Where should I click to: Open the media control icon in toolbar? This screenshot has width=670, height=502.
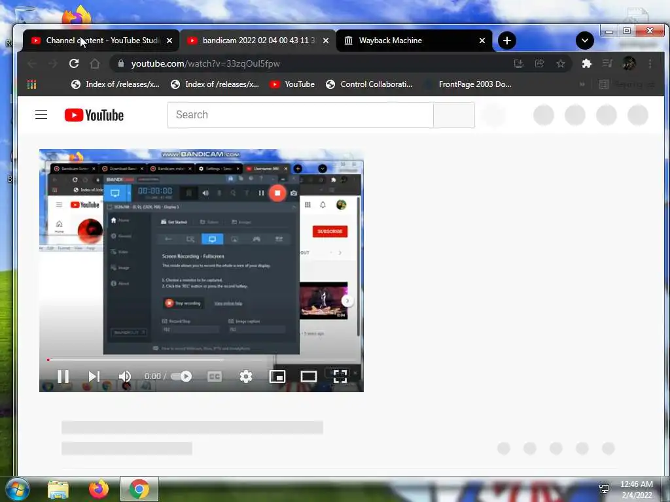pyautogui.click(x=607, y=63)
